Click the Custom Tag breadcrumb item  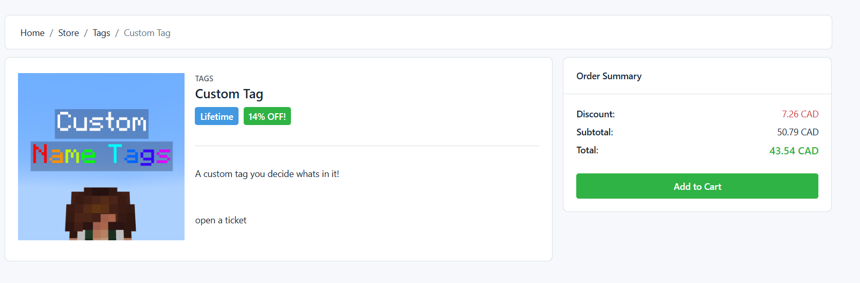click(x=147, y=33)
